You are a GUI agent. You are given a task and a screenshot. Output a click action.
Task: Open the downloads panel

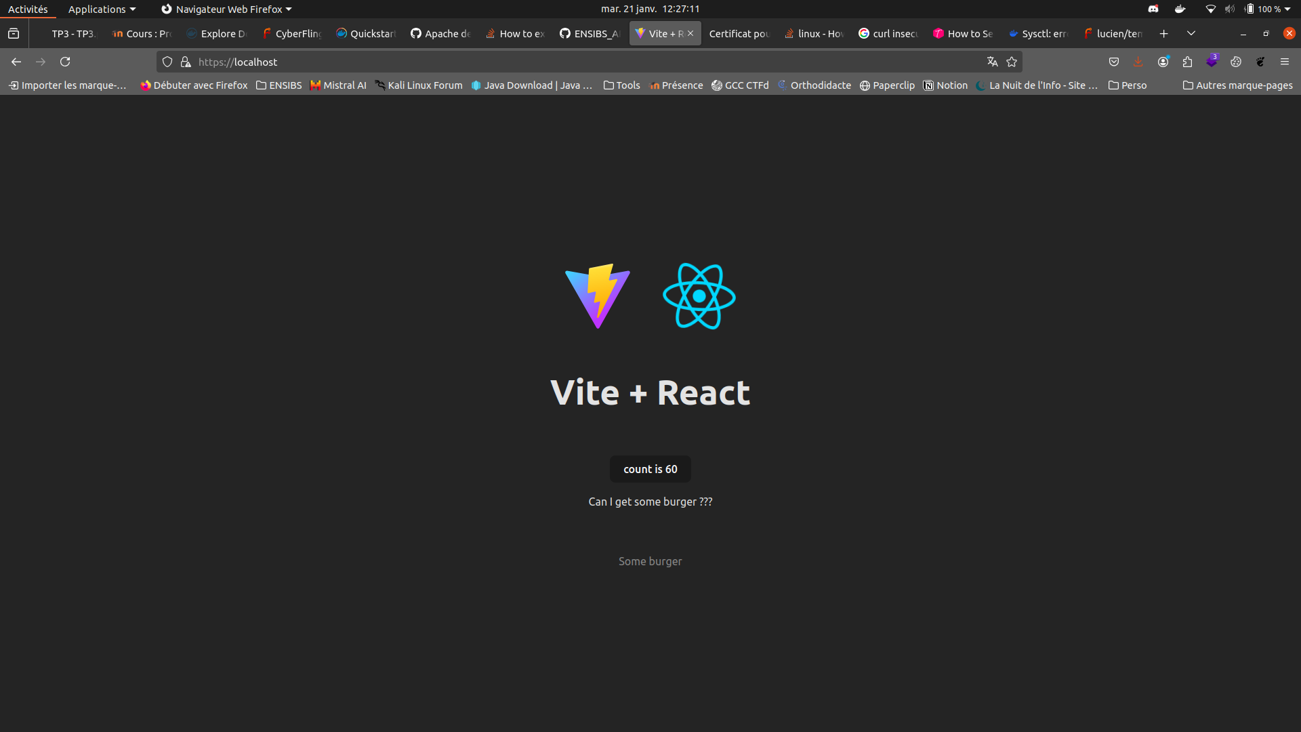(x=1138, y=62)
